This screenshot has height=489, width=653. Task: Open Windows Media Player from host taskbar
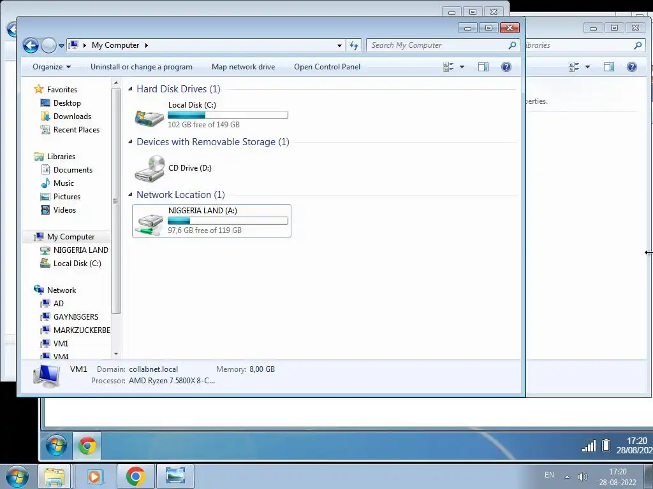(94, 476)
